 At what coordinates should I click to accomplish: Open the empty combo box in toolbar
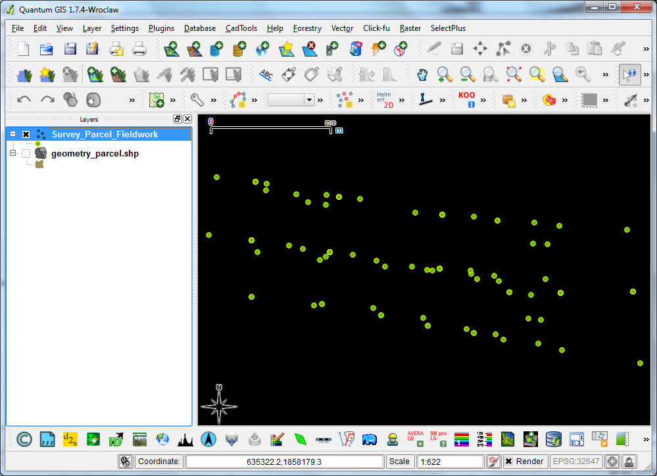(291, 100)
